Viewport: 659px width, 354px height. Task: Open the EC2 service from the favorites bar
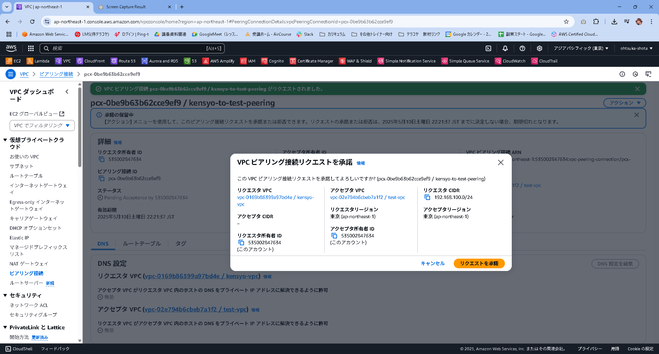[13, 61]
